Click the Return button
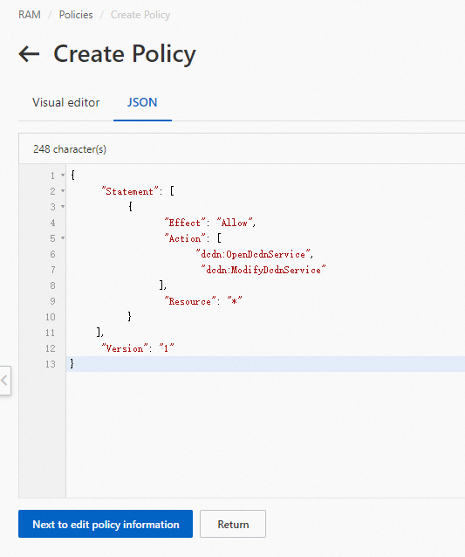 tap(233, 524)
